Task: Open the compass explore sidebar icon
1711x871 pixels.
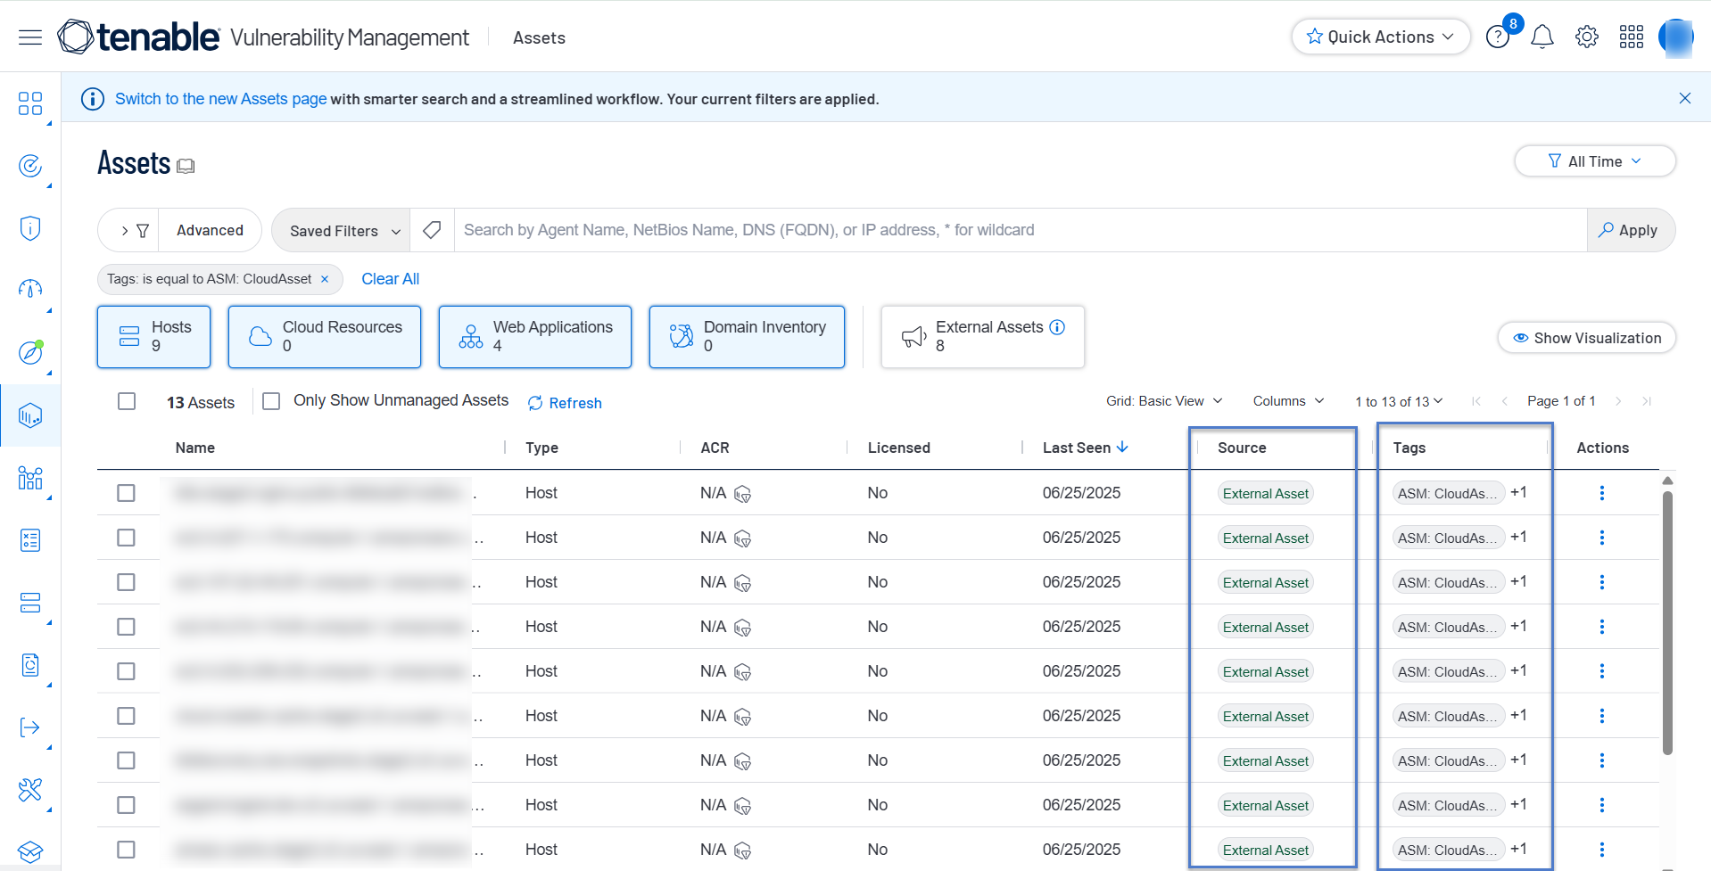Action: (30, 352)
